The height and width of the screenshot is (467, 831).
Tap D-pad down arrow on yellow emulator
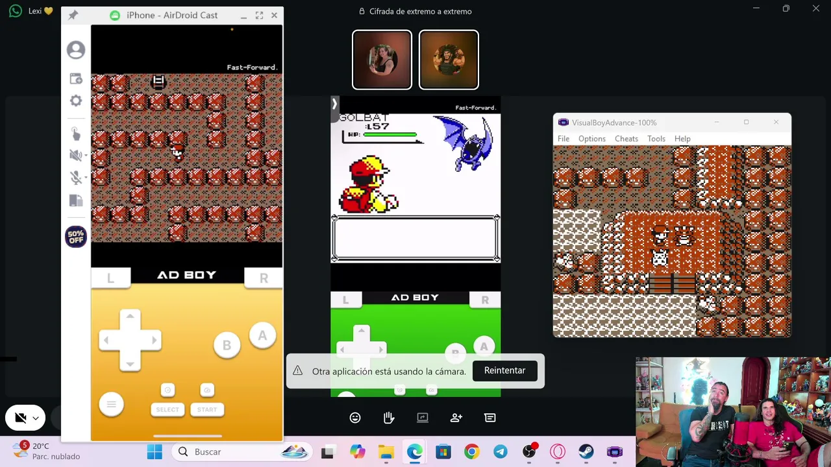pyautogui.click(x=130, y=363)
